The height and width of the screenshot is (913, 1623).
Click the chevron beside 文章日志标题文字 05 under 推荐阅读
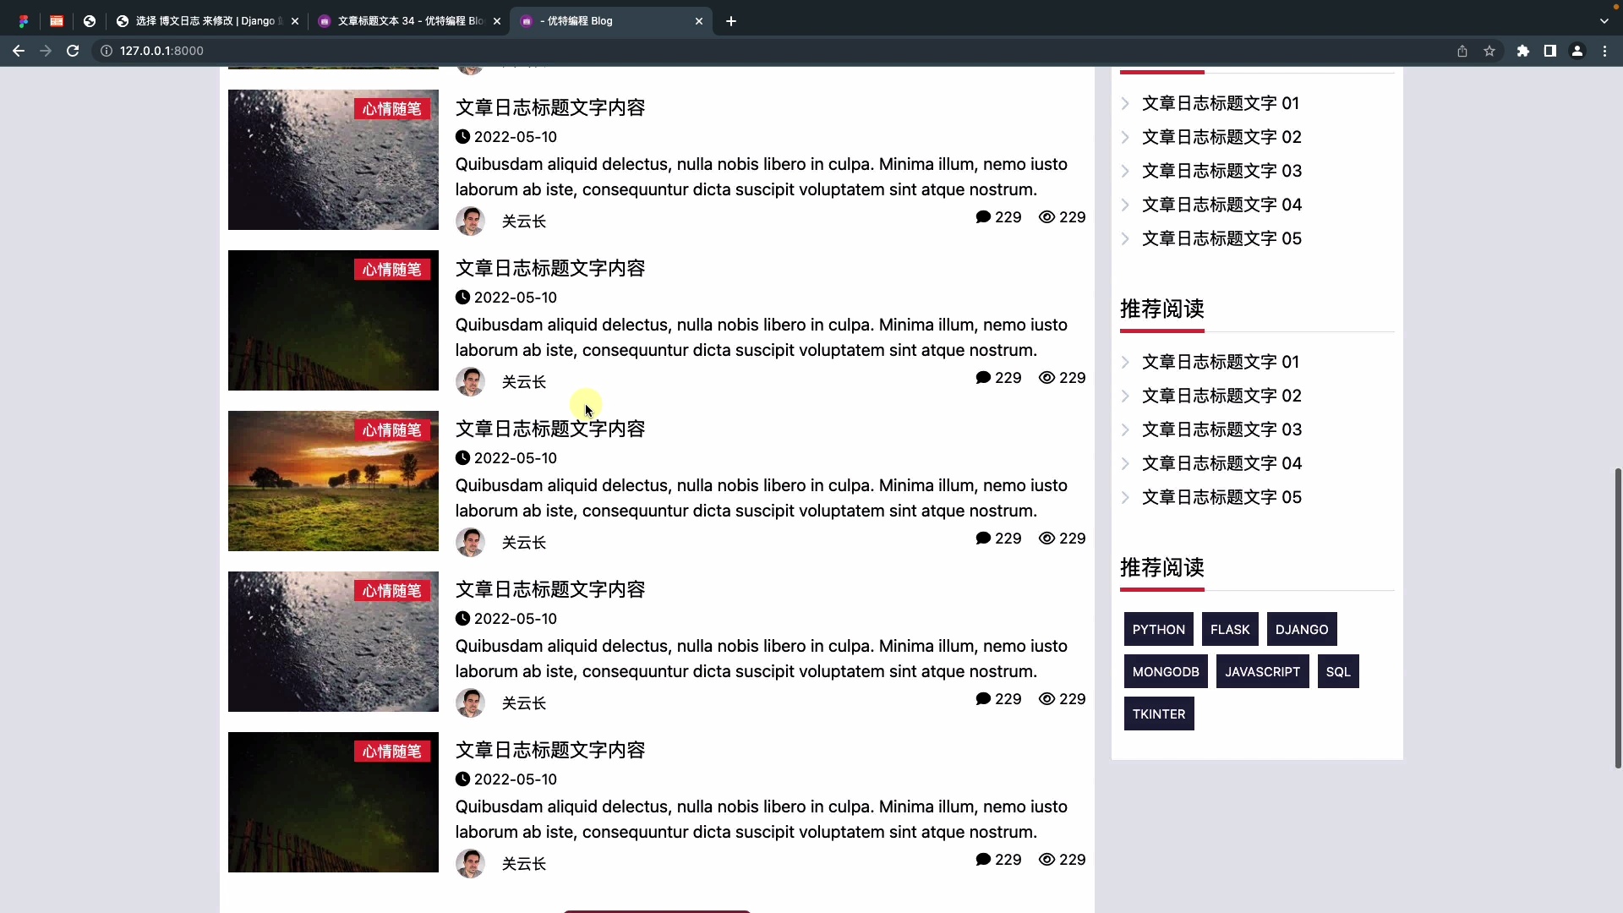pyautogui.click(x=1125, y=497)
